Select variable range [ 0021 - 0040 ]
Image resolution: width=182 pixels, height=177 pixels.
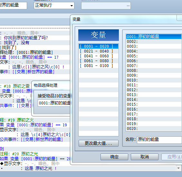99,51
